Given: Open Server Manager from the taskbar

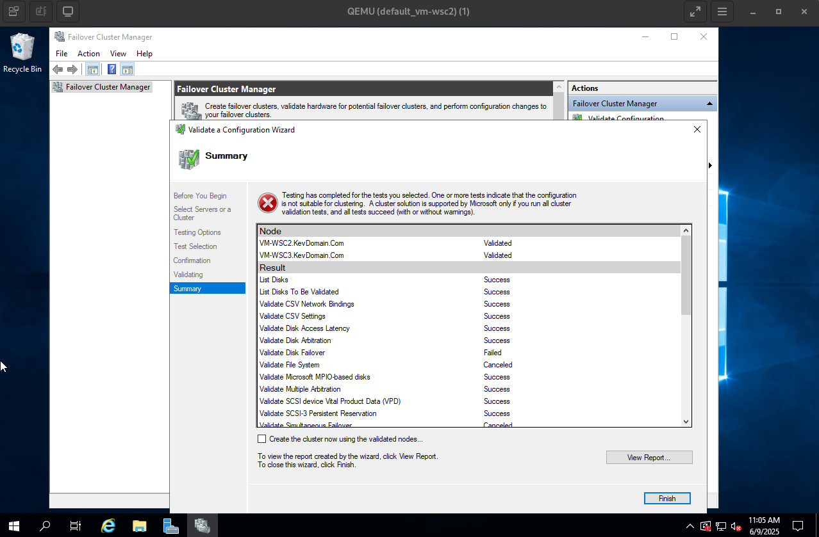Looking at the screenshot, I should (170, 525).
